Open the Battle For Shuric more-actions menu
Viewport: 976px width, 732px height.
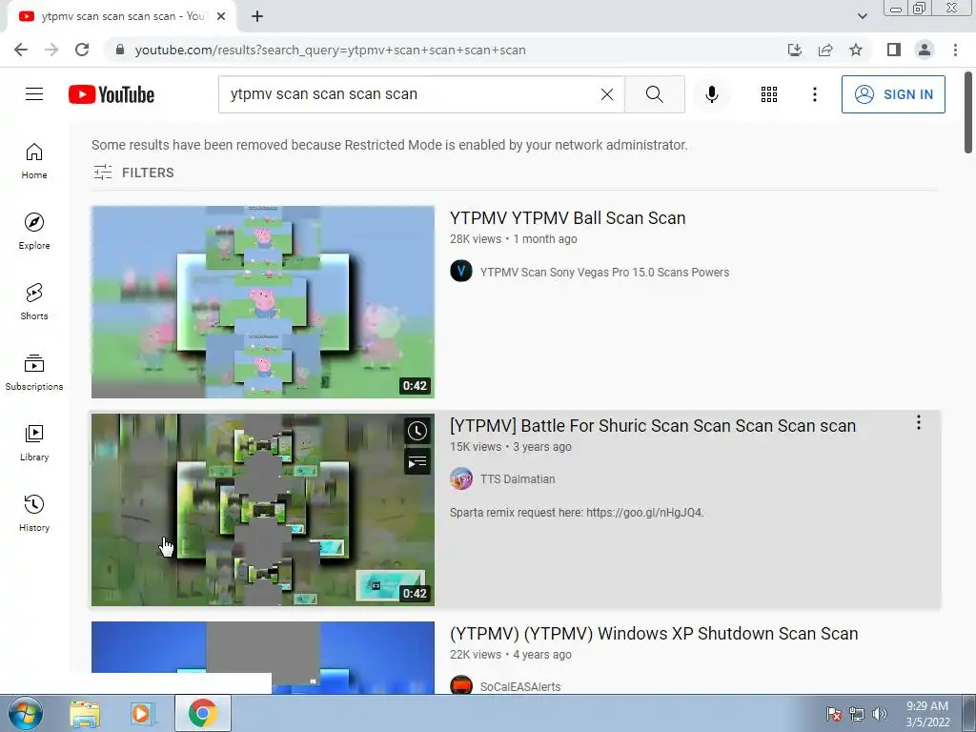pos(918,422)
